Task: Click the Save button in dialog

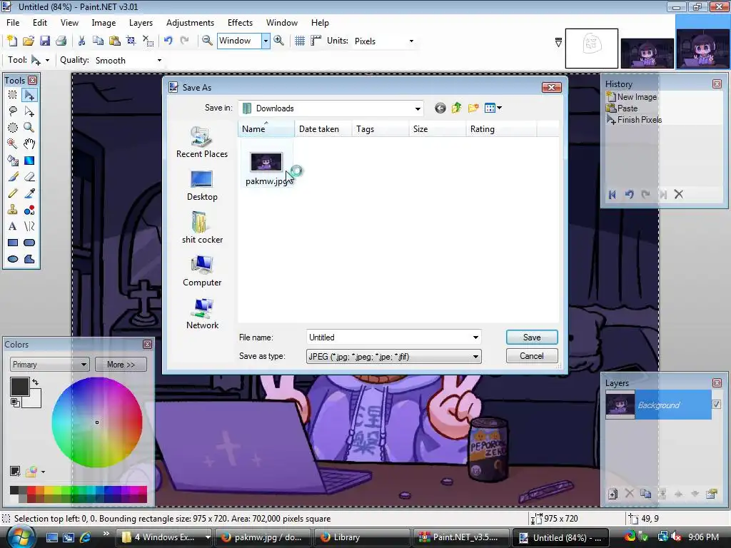Action: (532, 338)
